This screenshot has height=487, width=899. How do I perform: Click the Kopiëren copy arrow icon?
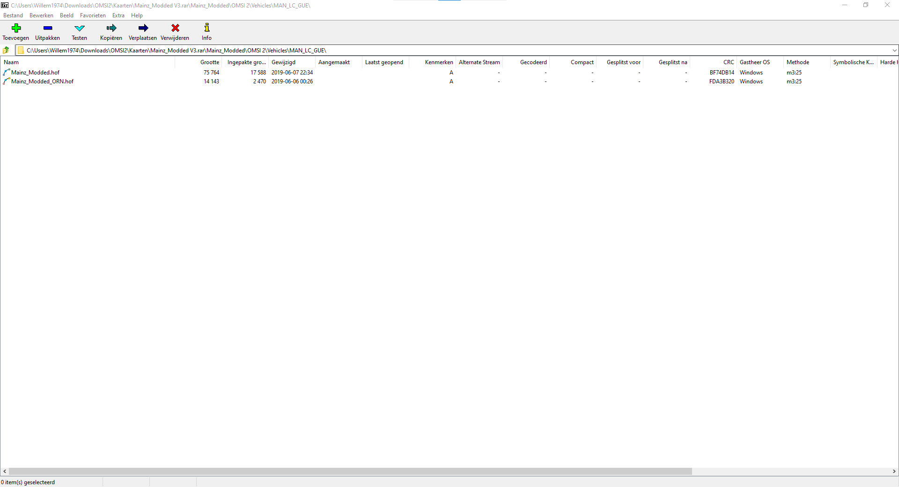point(111,29)
